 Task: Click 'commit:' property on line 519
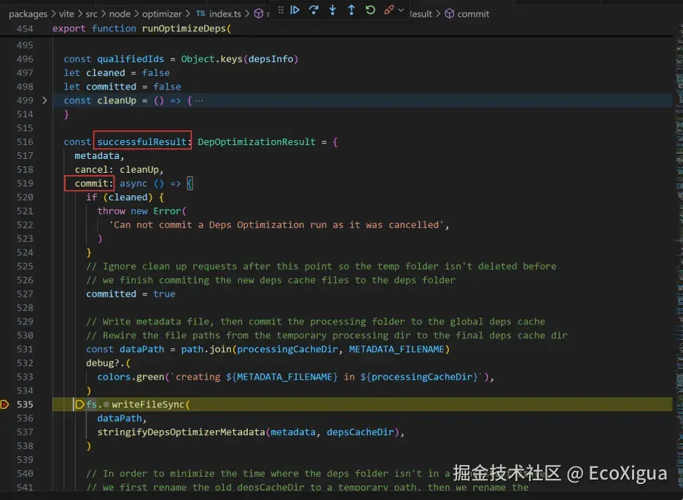click(x=94, y=184)
